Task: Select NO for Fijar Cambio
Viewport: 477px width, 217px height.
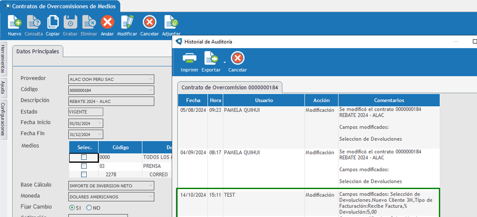Action: coord(89,208)
